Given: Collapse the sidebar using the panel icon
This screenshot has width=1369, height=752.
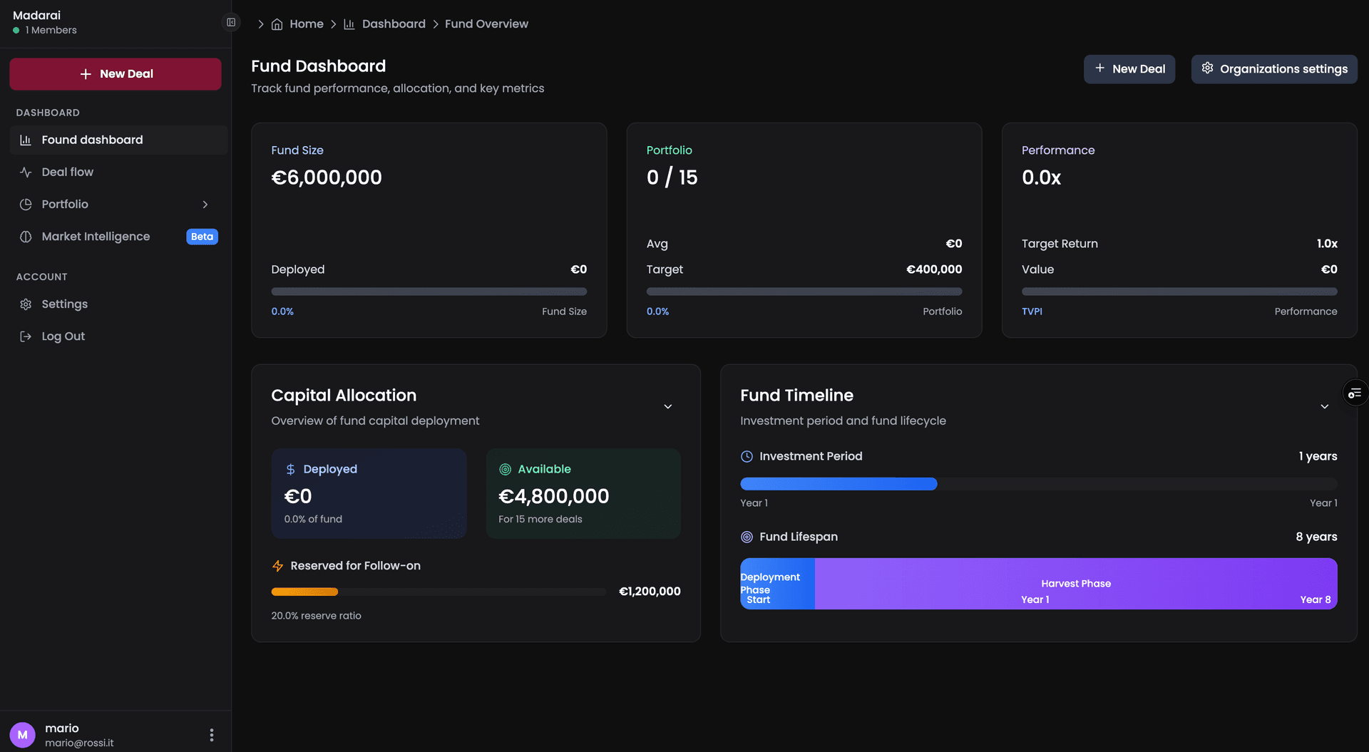Looking at the screenshot, I should [230, 22].
